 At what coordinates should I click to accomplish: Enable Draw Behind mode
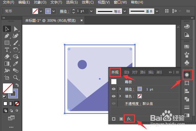coord(11,110)
